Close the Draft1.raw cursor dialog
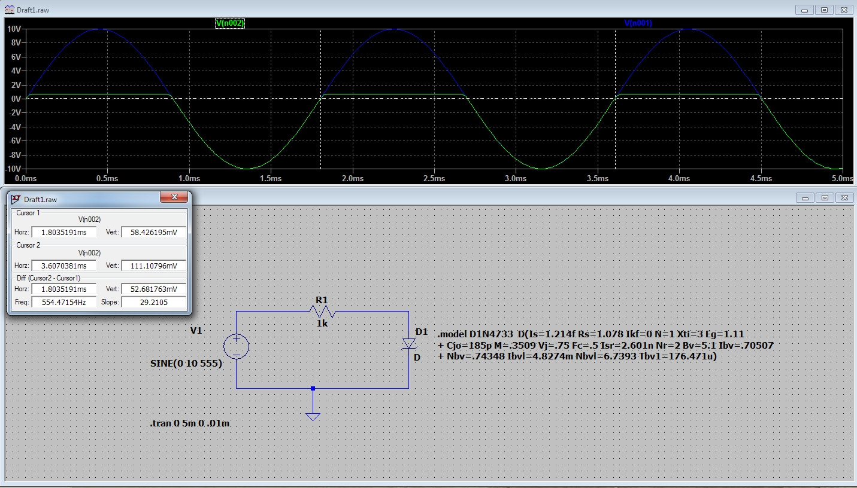The width and height of the screenshot is (857, 488). click(175, 197)
